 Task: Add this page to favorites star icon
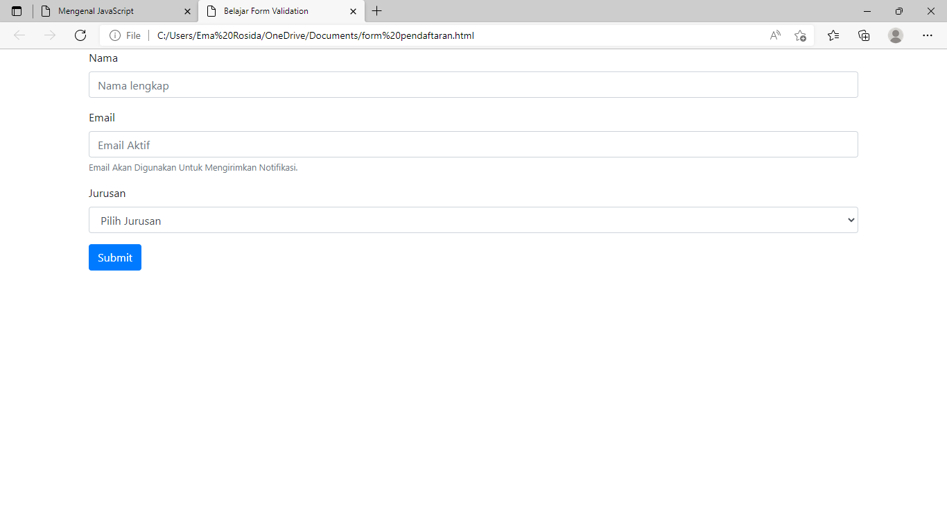tap(800, 35)
